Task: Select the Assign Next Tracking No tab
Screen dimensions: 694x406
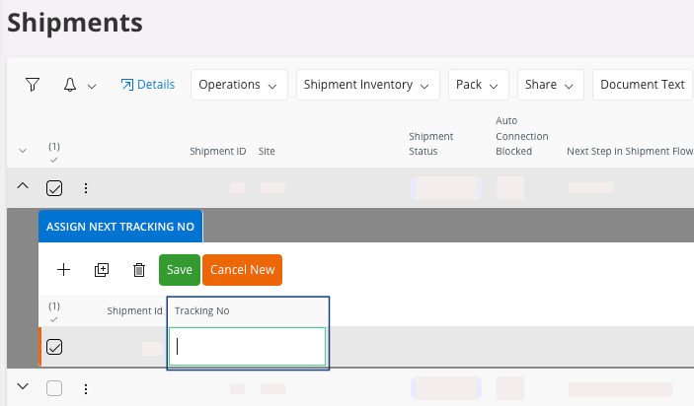Action: tap(119, 226)
